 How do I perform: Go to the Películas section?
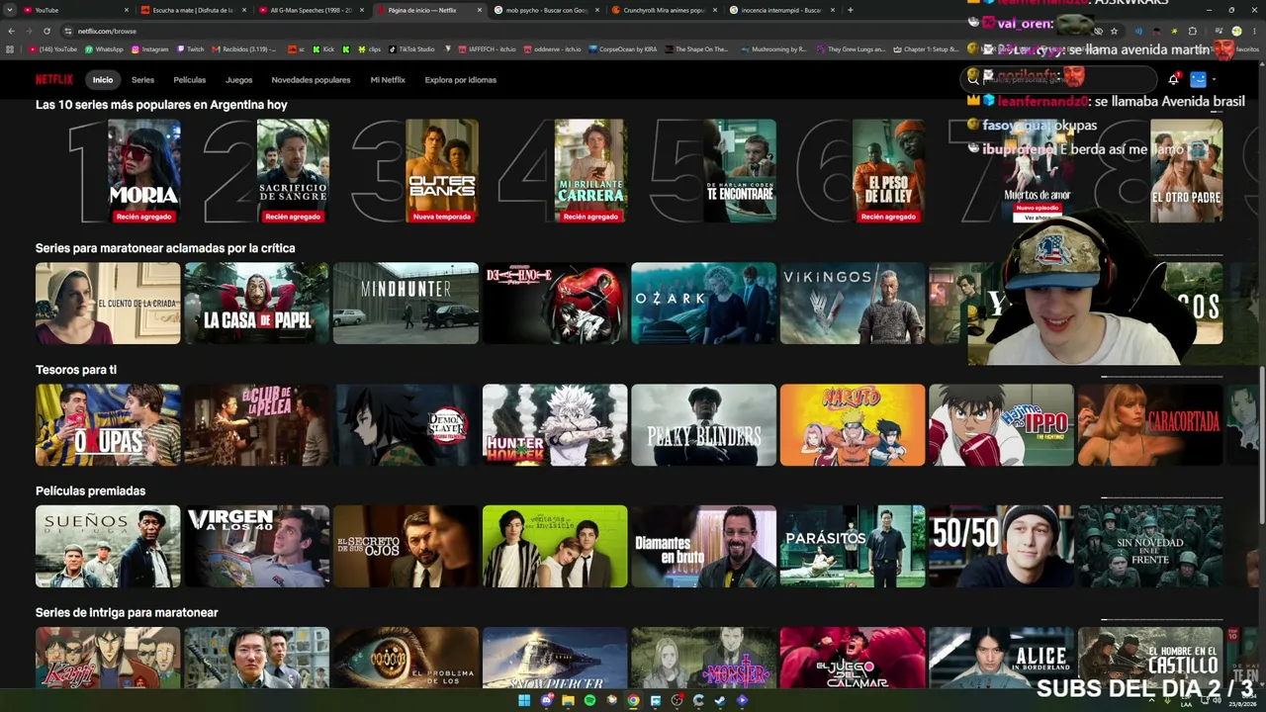(190, 80)
